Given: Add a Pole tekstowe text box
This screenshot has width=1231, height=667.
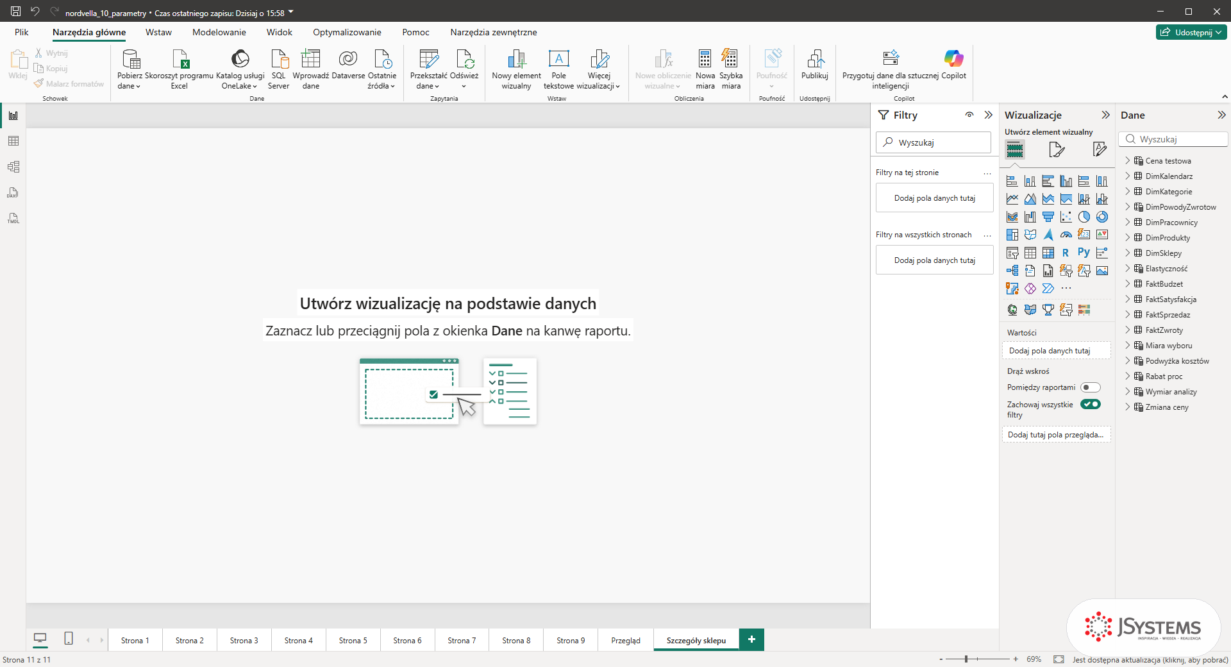Looking at the screenshot, I should coord(558,69).
